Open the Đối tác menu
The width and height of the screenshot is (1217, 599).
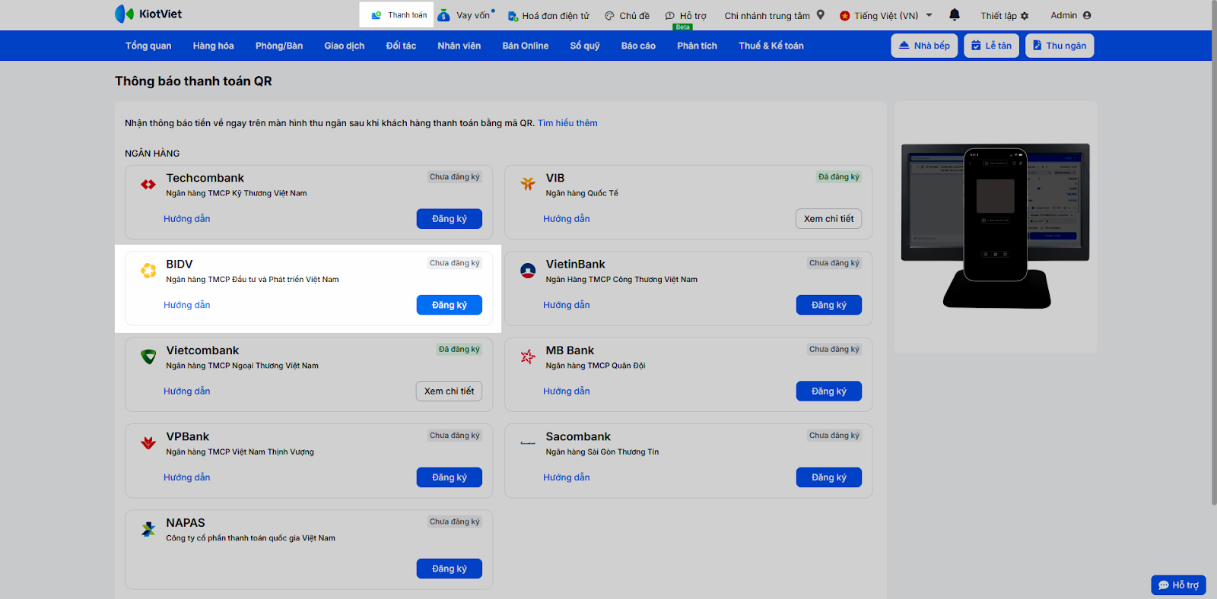click(401, 46)
